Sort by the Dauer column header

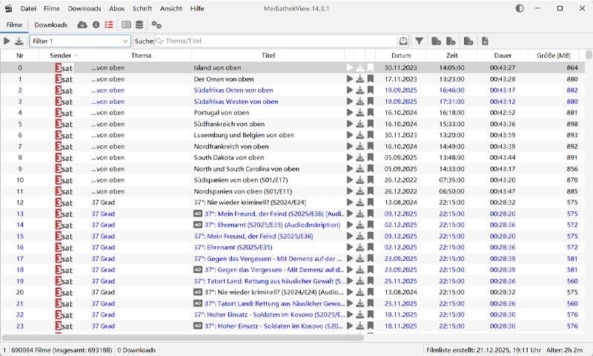point(503,55)
